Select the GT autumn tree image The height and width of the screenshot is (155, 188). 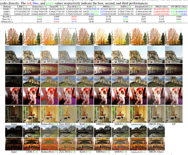click(174, 37)
